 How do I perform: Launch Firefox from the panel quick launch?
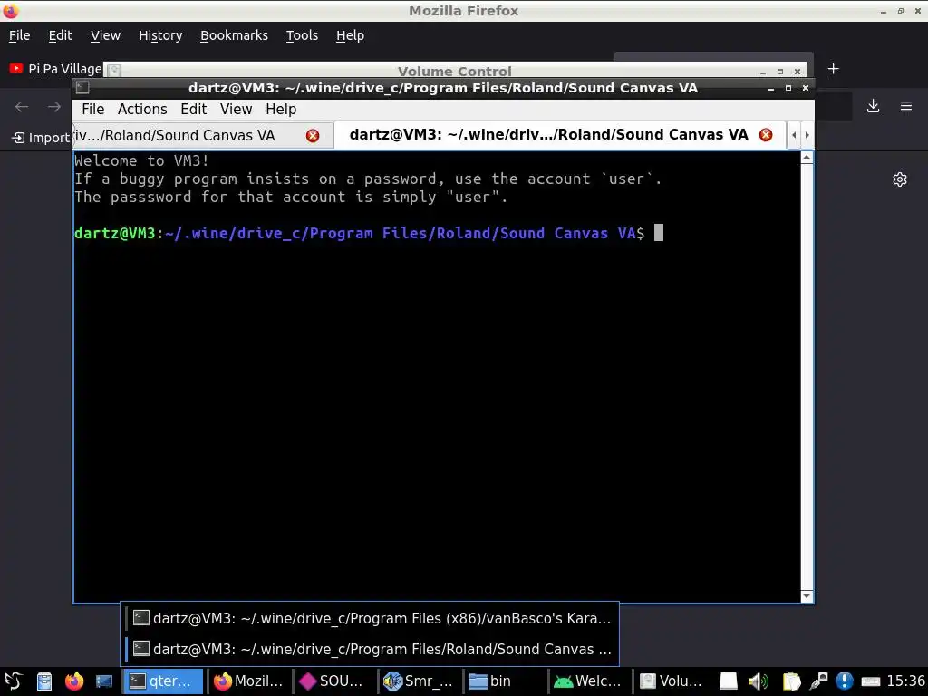[x=74, y=681]
